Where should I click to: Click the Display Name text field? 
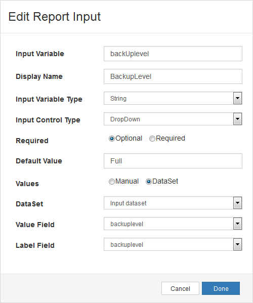(173, 76)
